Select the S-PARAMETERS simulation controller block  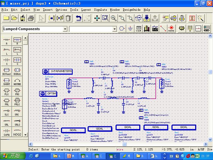(x=58, y=71)
